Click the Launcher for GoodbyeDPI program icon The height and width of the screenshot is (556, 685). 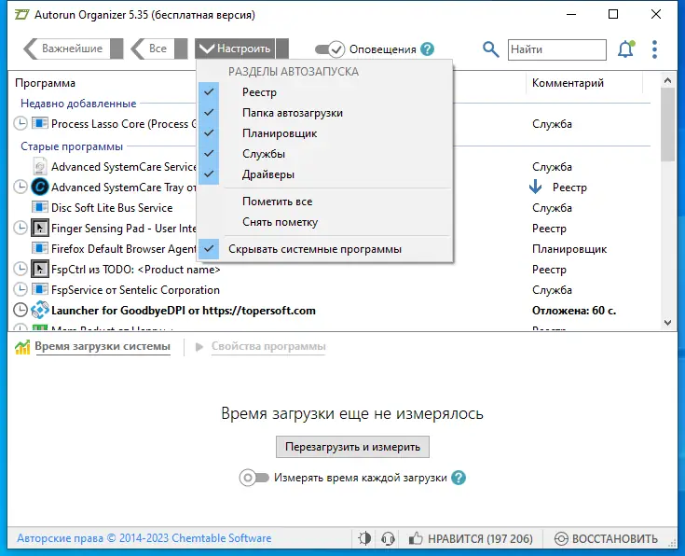pos(40,310)
